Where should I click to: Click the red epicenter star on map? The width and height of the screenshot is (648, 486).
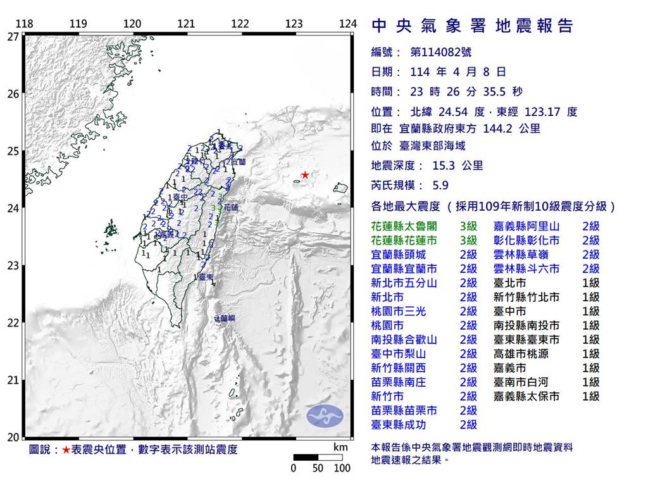point(304,175)
